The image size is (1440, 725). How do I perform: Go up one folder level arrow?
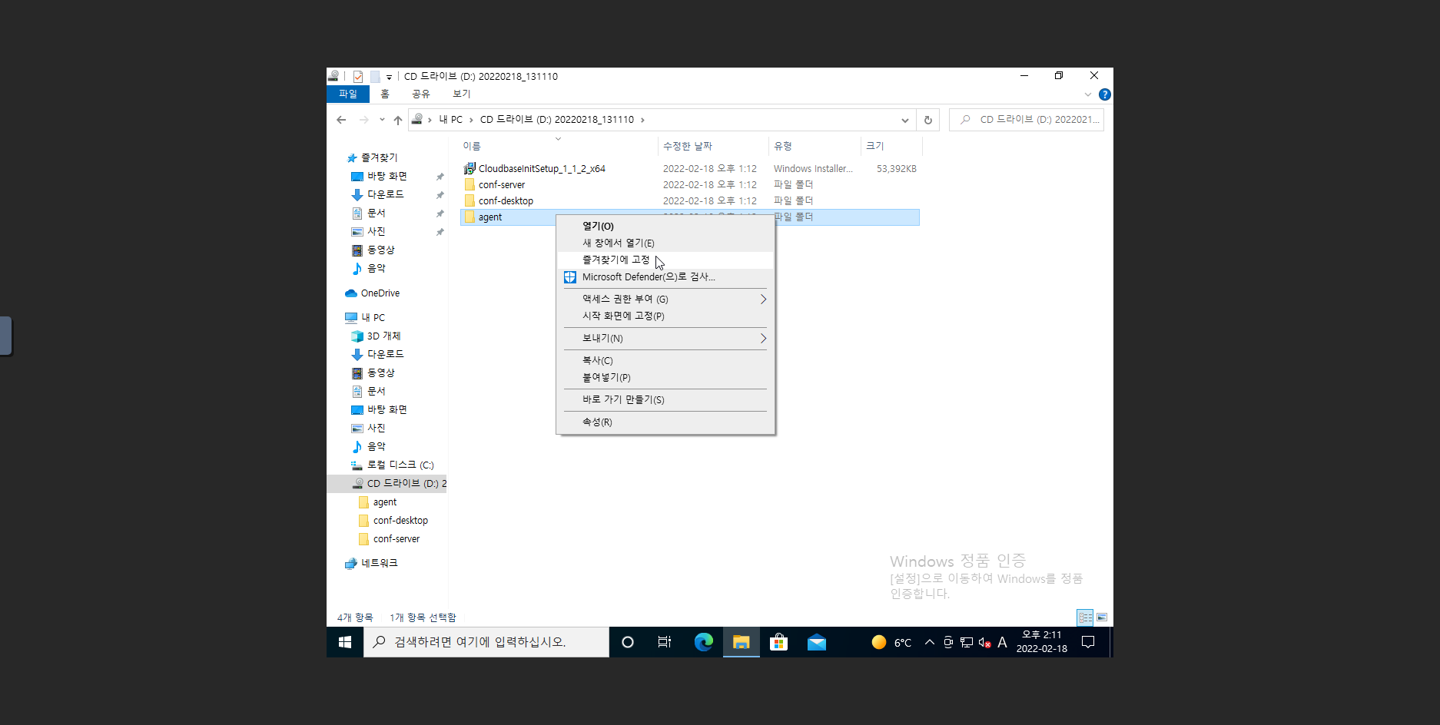pyautogui.click(x=397, y=120)
